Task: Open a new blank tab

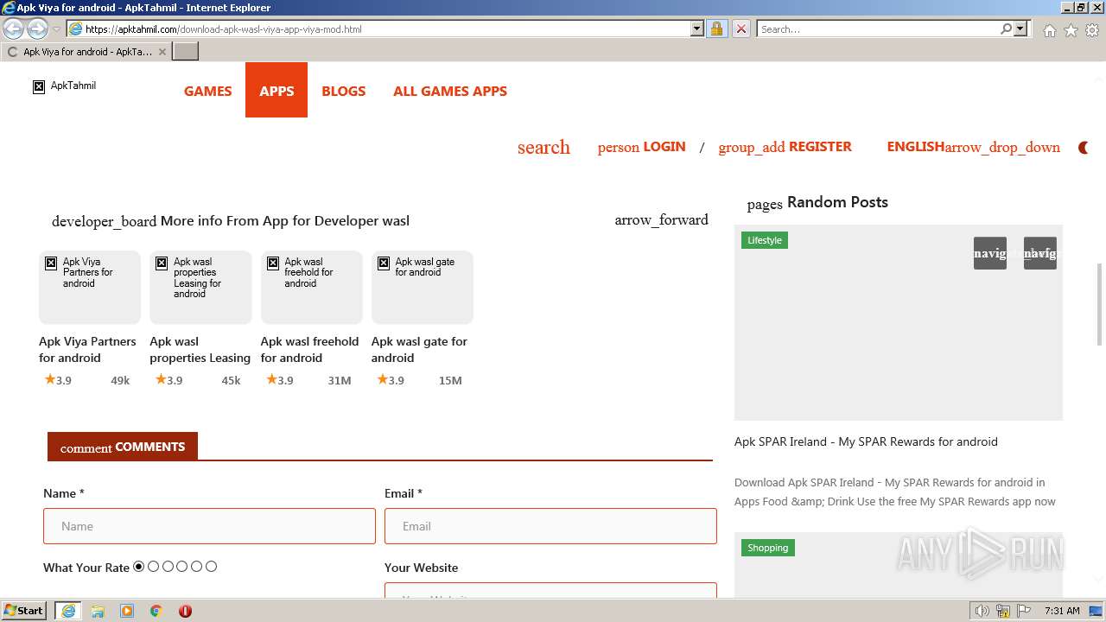Action: pos(186,52)
